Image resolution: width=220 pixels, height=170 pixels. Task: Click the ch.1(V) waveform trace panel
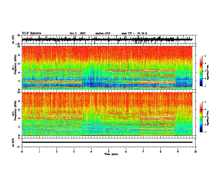108,39
